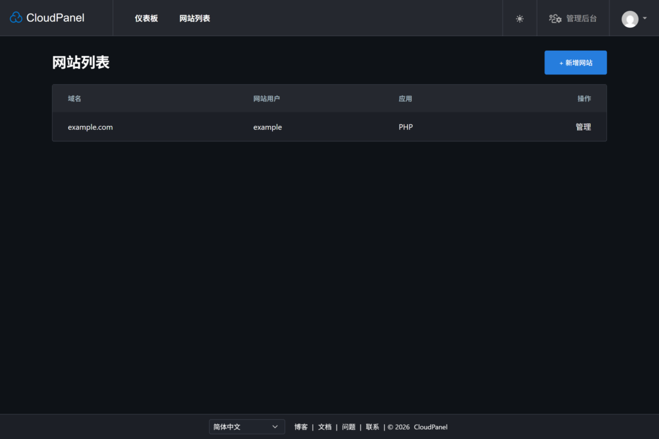
Task: Click the user avatar icon
Action: 629,19
